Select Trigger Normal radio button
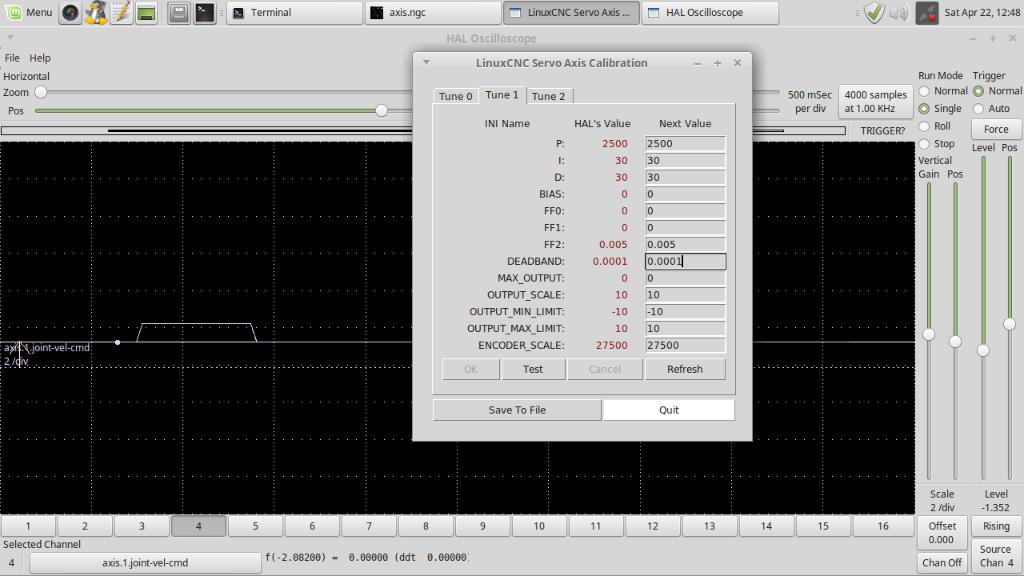The width and height of the screenshot is (1024, 576). [978, 91]
